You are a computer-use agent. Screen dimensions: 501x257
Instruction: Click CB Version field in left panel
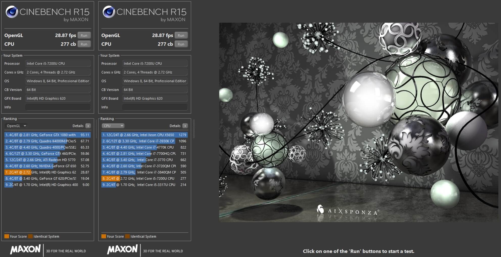coord(58,90)
